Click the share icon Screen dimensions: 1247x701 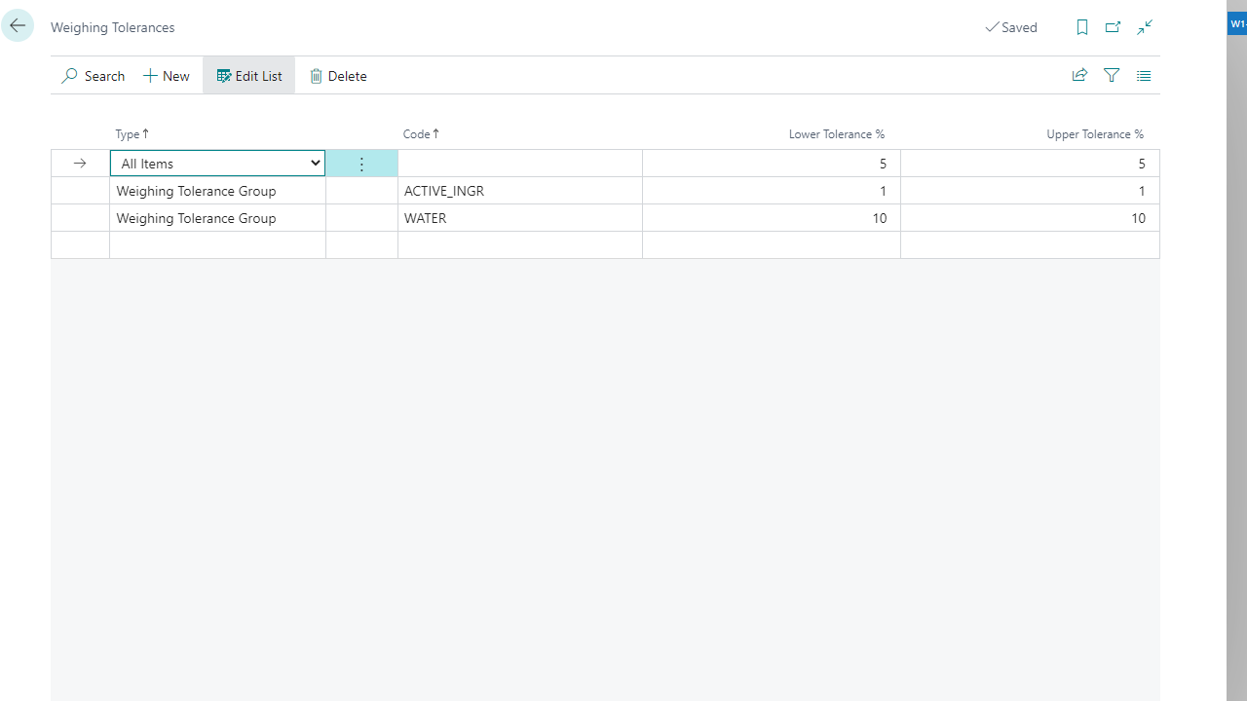[x=1079, y=75]
